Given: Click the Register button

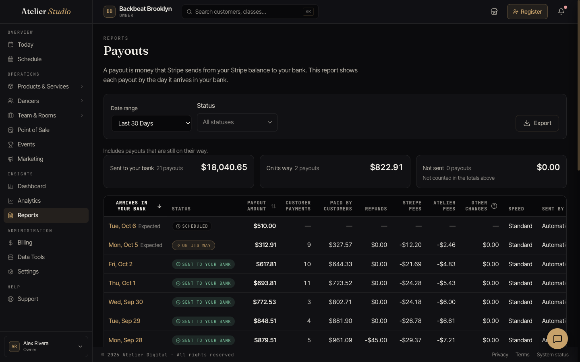Looking at the screenshot, I should click(x=527, y=12).
